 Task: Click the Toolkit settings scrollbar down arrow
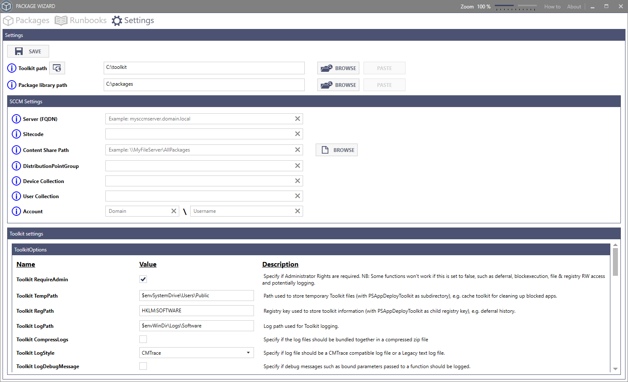click(x=615, y=368)
